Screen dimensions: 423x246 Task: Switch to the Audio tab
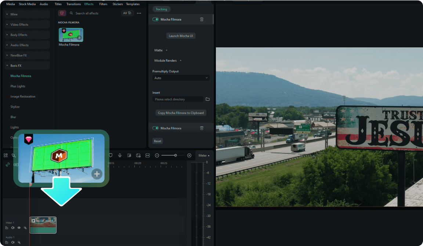click(44, 4)
